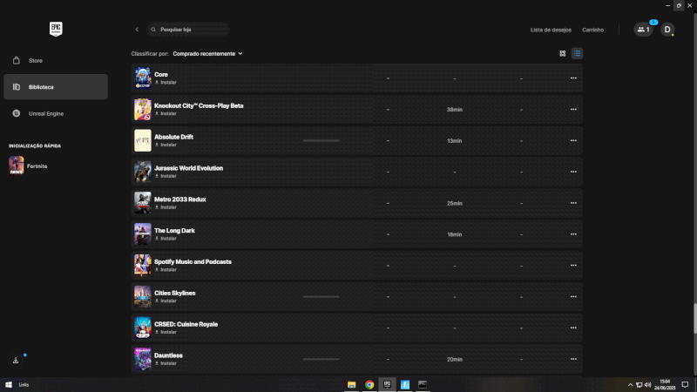
Task: Open options menu for Cities Skylines
Action: tap(573, 296)
